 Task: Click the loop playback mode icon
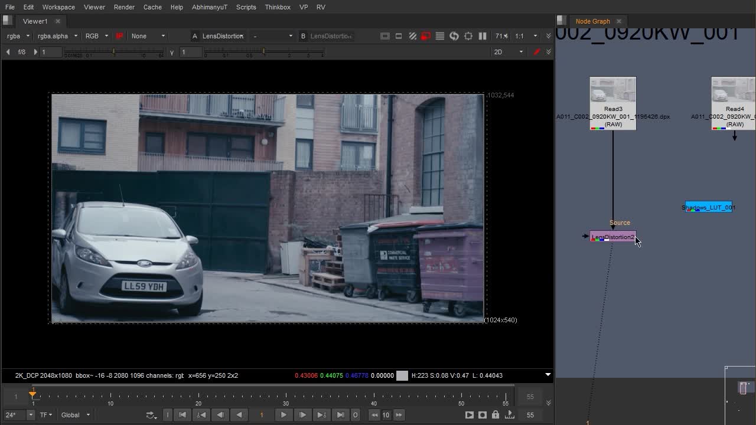coord(151,415)
